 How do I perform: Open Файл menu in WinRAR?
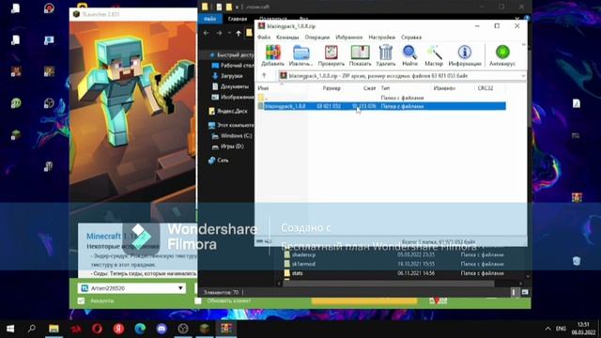point(264,38)
